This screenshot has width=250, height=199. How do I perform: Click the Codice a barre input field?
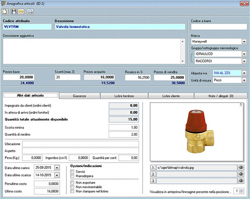(x=219, y=27)
